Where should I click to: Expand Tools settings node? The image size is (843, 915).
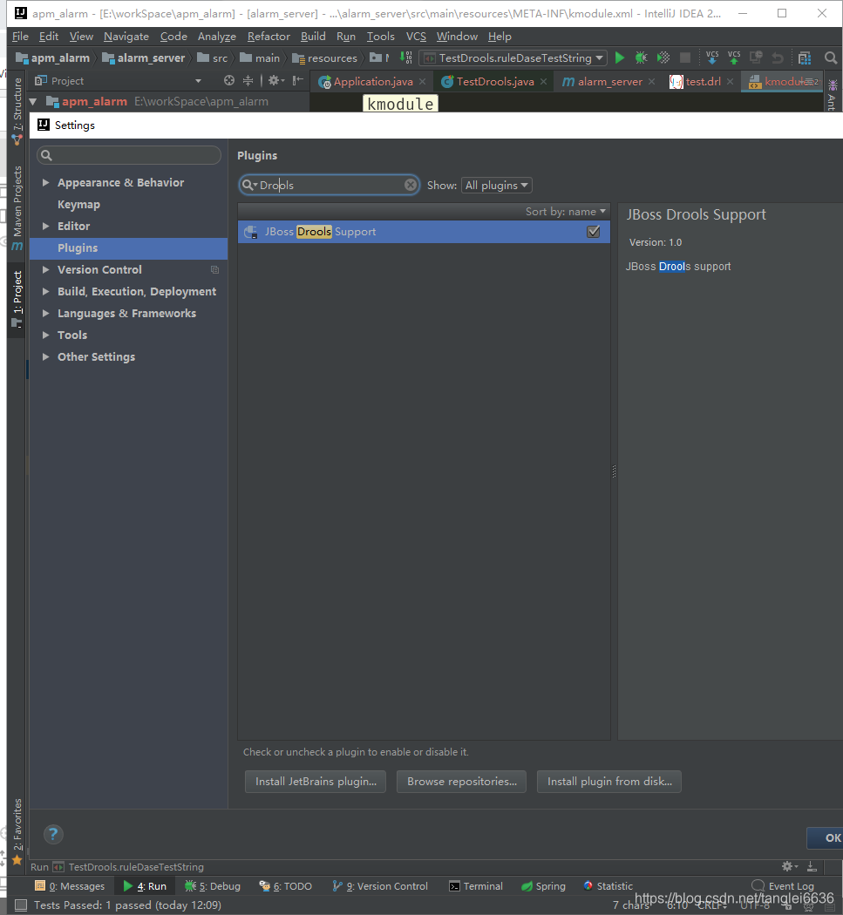point(45,335)
